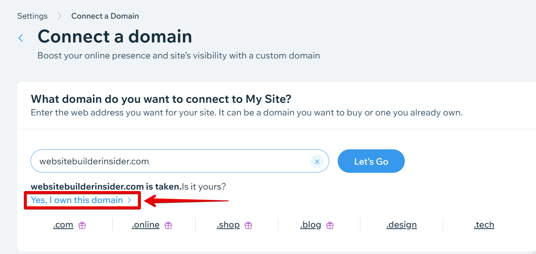Click the 'websitebuilderinsider.com is taken' message
Viewport: 536px width, 254px height.
tap(105, 187)
